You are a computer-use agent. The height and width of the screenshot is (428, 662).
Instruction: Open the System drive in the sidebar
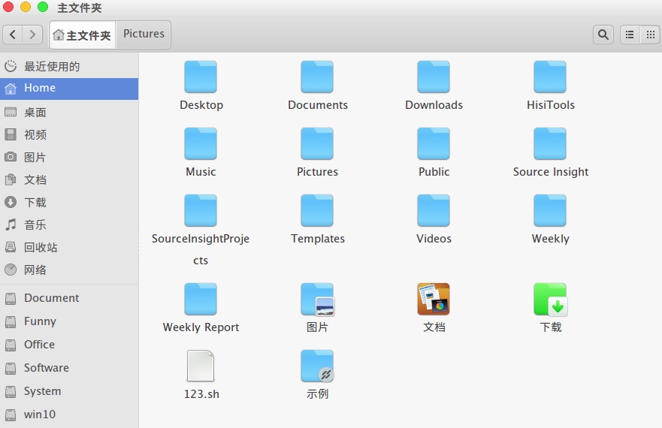(x=69, y=391)
